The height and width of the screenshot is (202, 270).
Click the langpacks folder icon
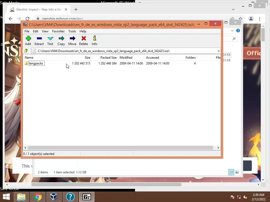(26, 63)
